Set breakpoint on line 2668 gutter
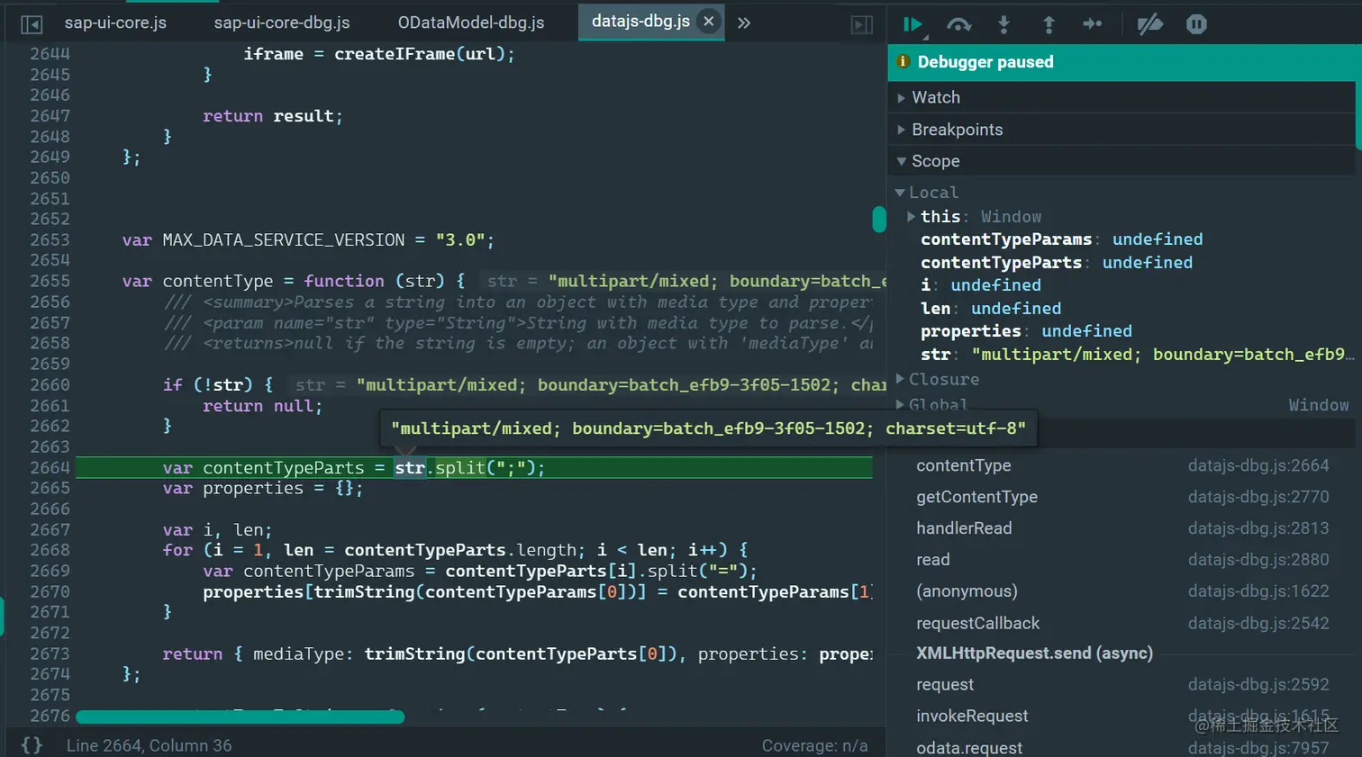This screenshot has width=1362, height=757. tap(50, 550)
